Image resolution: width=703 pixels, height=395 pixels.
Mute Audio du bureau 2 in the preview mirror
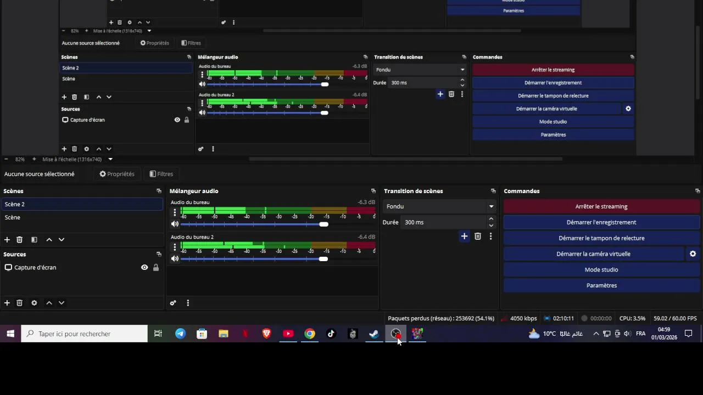pyautogui.click(x=202, y=112)
